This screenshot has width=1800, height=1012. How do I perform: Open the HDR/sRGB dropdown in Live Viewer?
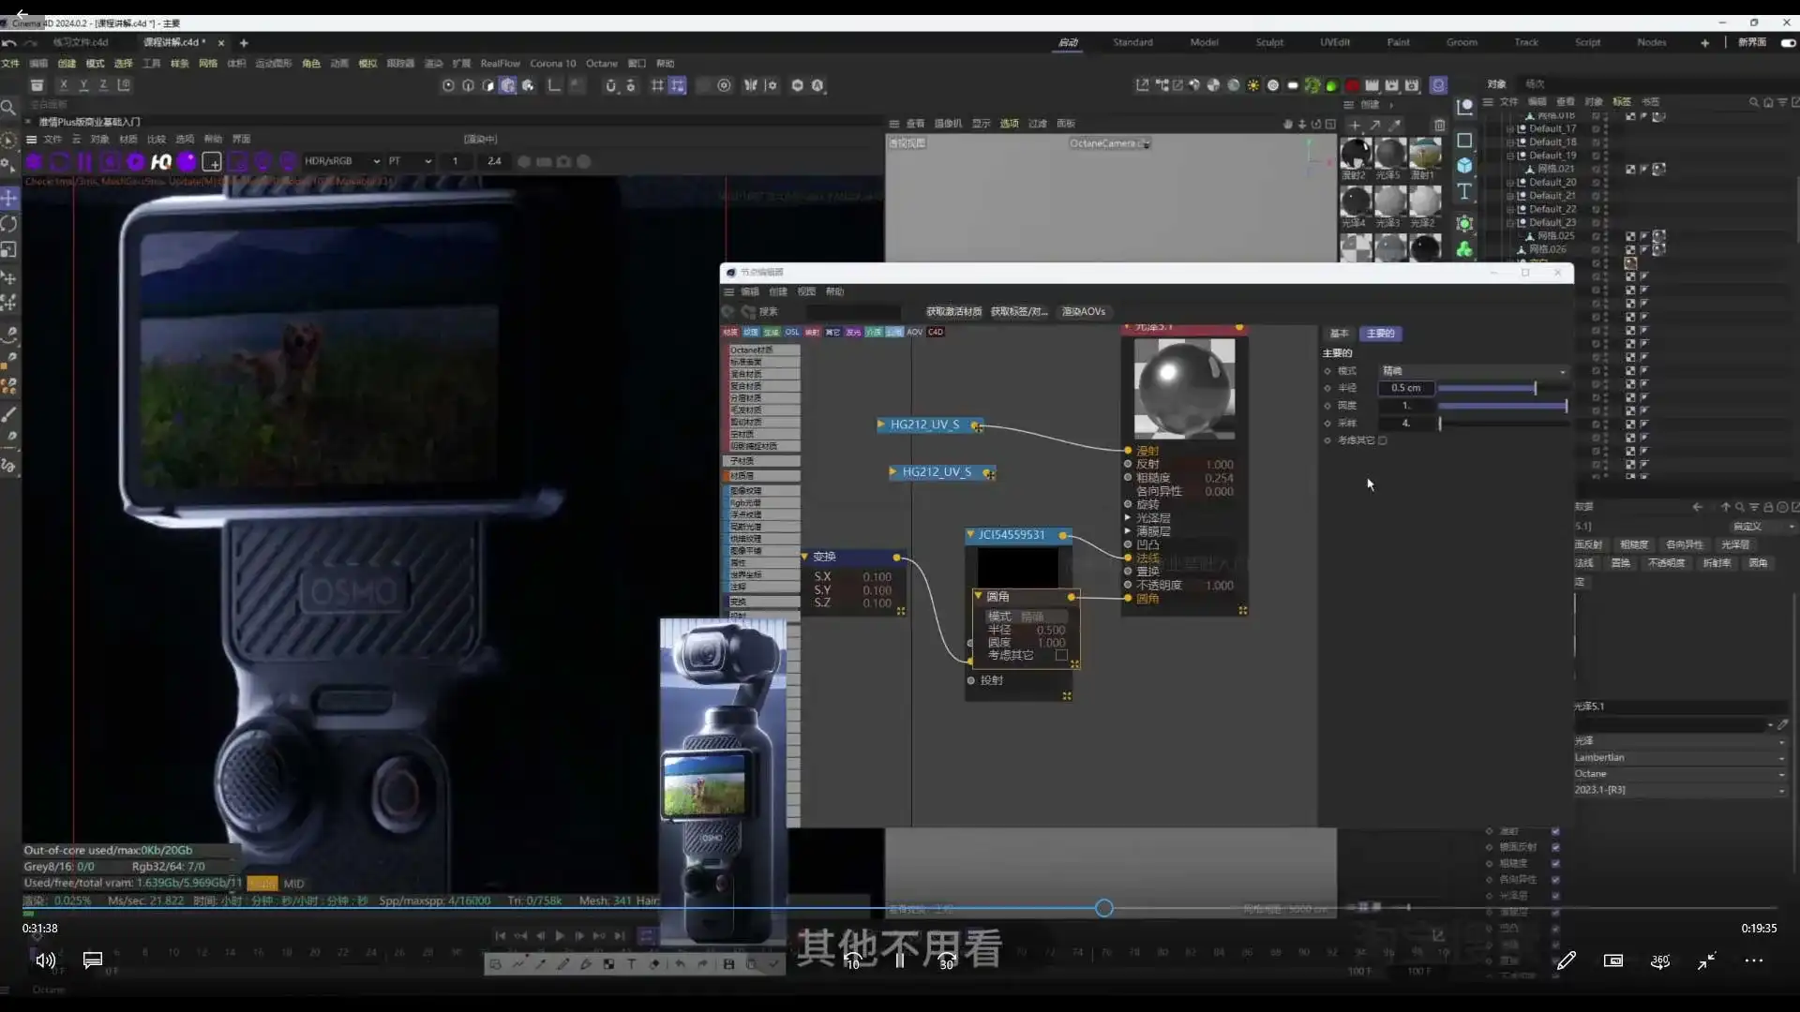340,161
